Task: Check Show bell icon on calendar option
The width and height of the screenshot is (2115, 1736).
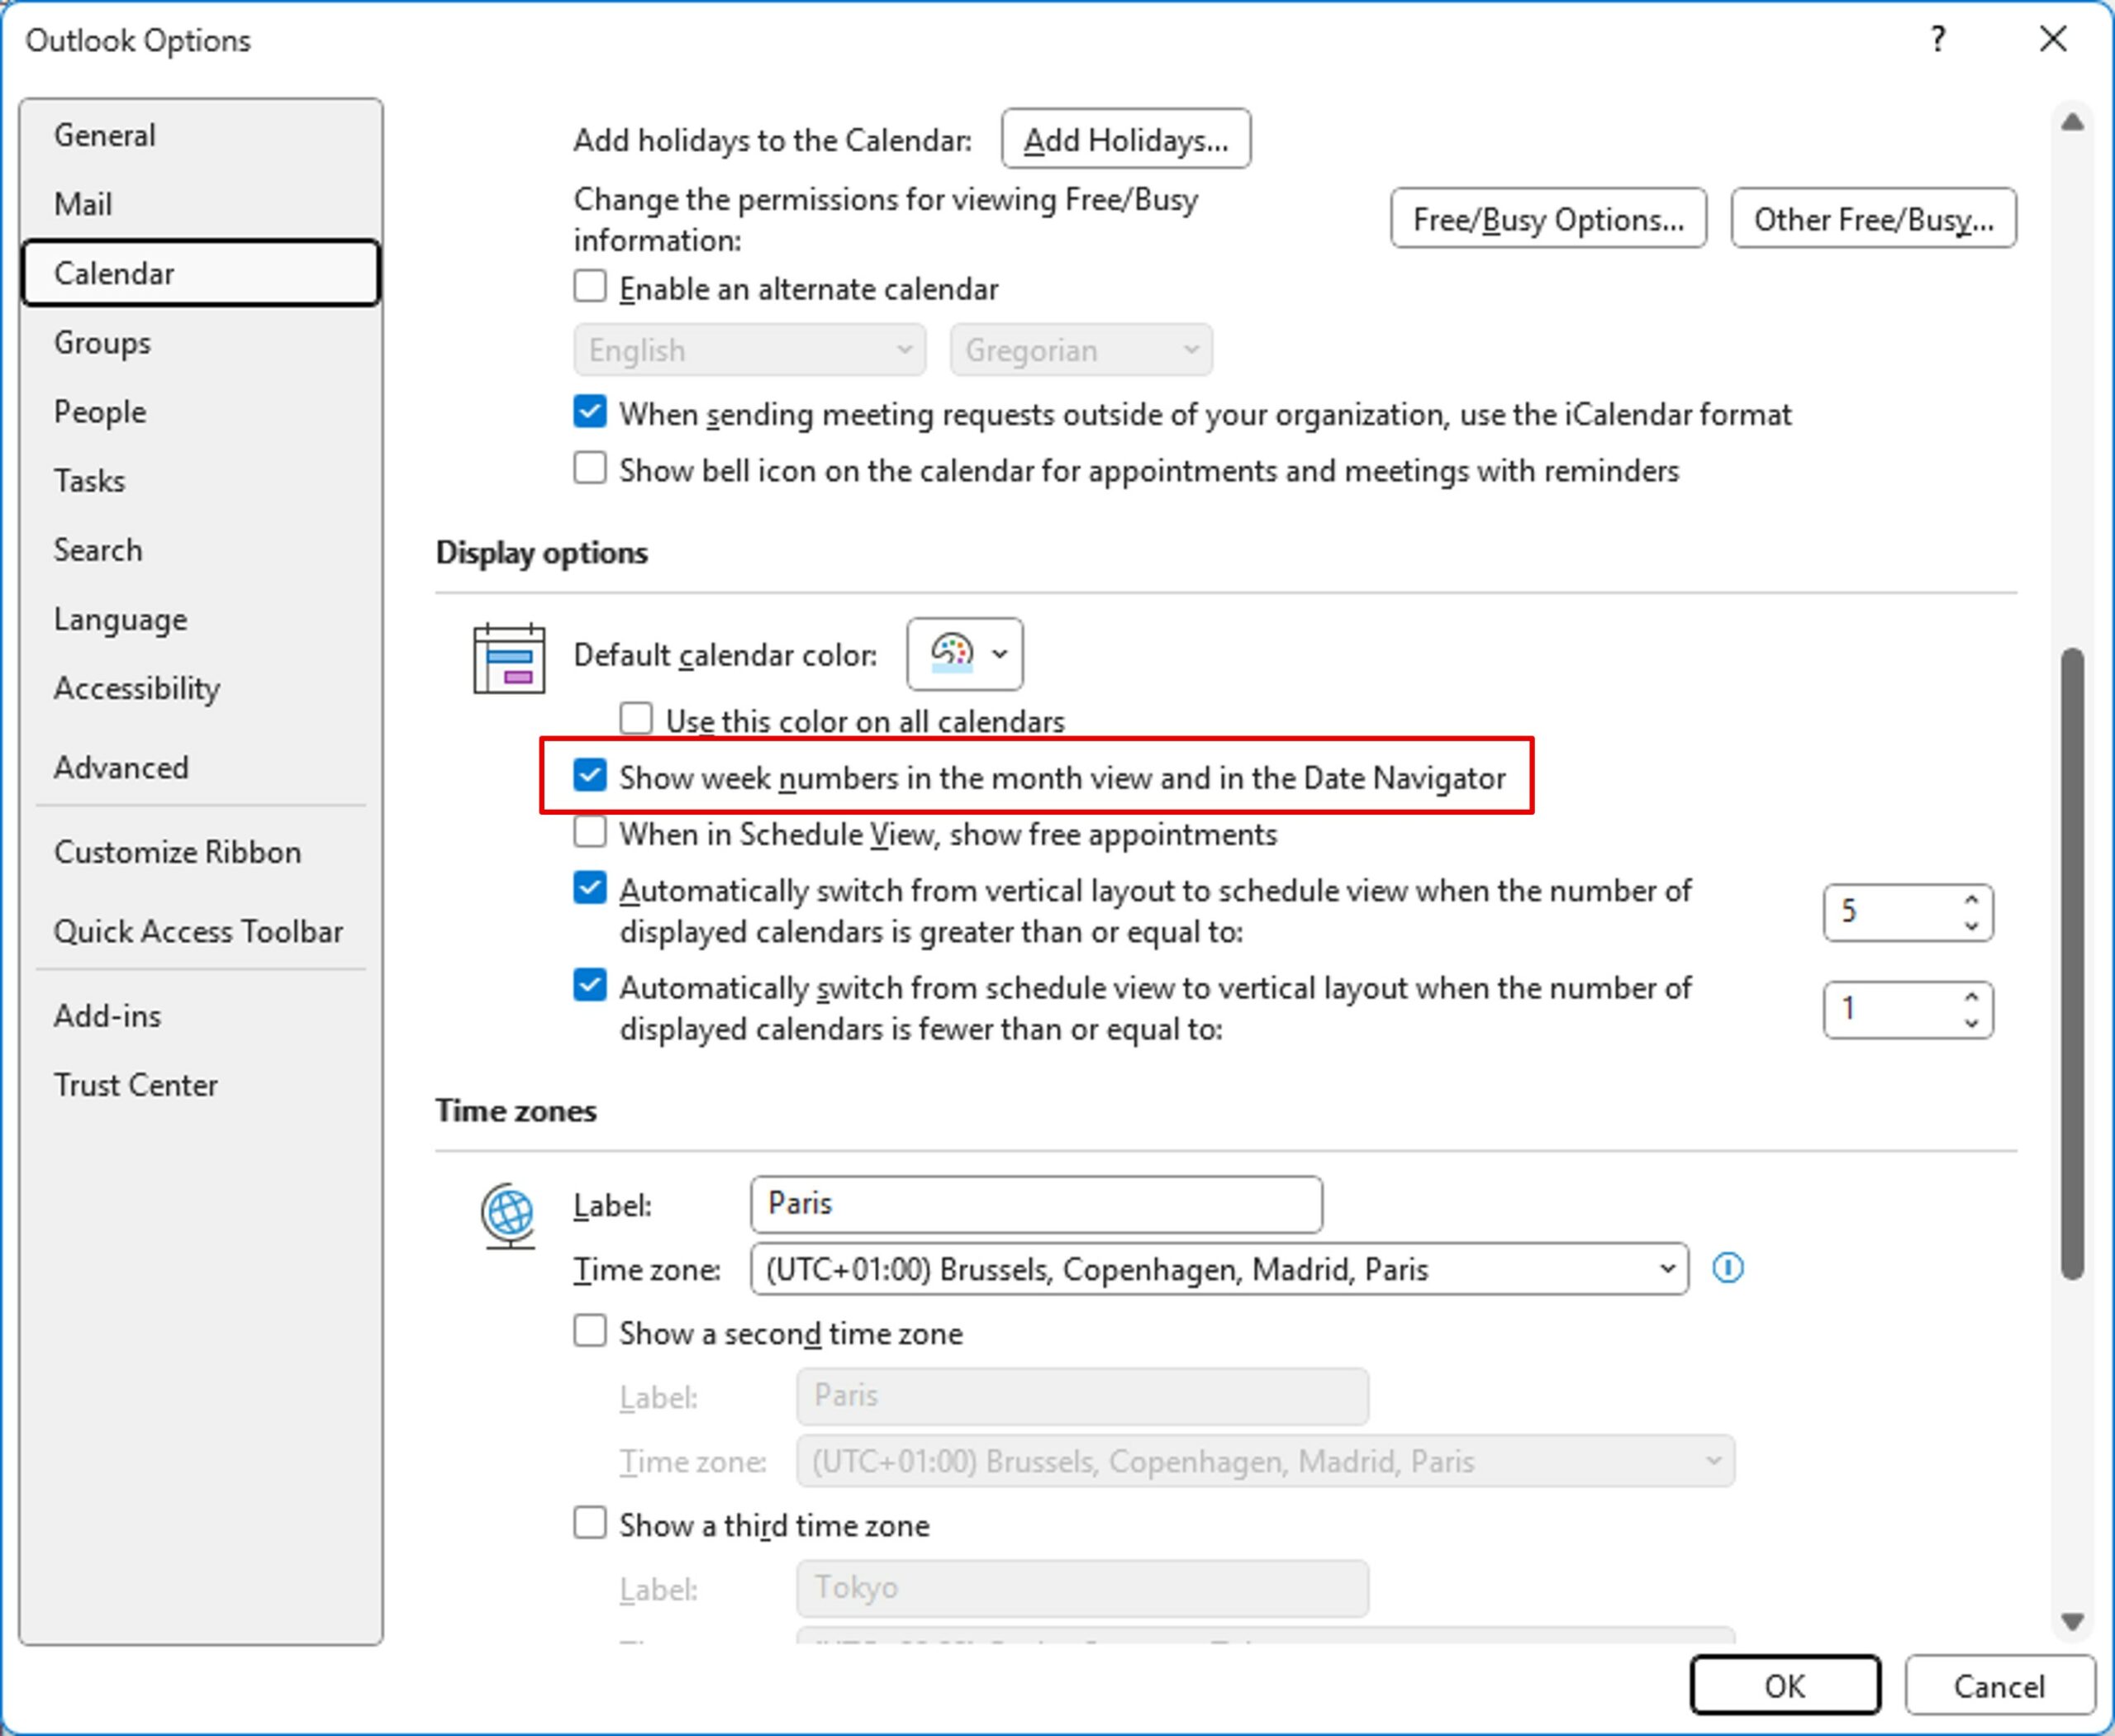Action: [x=590, y=469]
